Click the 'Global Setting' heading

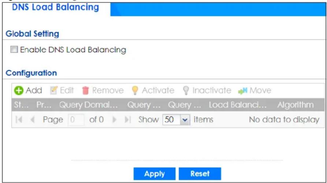(32, 34)
